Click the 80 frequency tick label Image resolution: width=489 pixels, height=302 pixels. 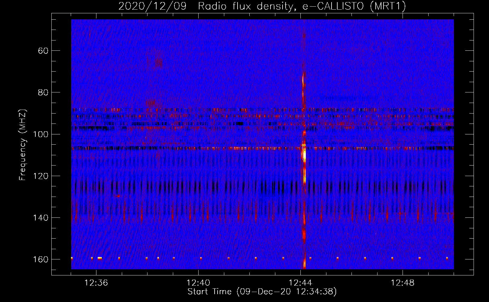tap(43, 92)
